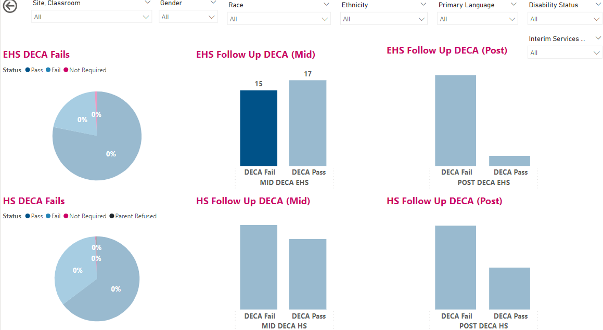This screenshot has height=330, width=603.
Task: Click the HS DECA Fails chart title
Action: pyautogui.click(x=34, y=201)
